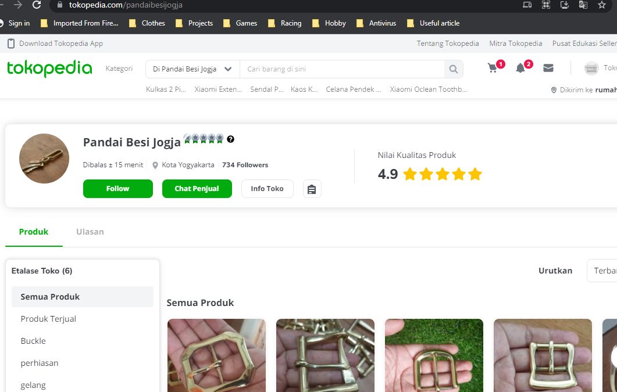Open the Tentang Tokopedia link
617x392 pixels.
(x=448, y=43)
